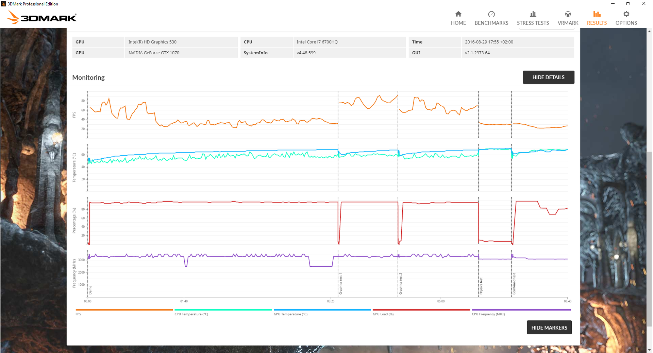This screenshot has width=653, height=353.
Task: Click the 00:00 time axis label
Action: 88,301
